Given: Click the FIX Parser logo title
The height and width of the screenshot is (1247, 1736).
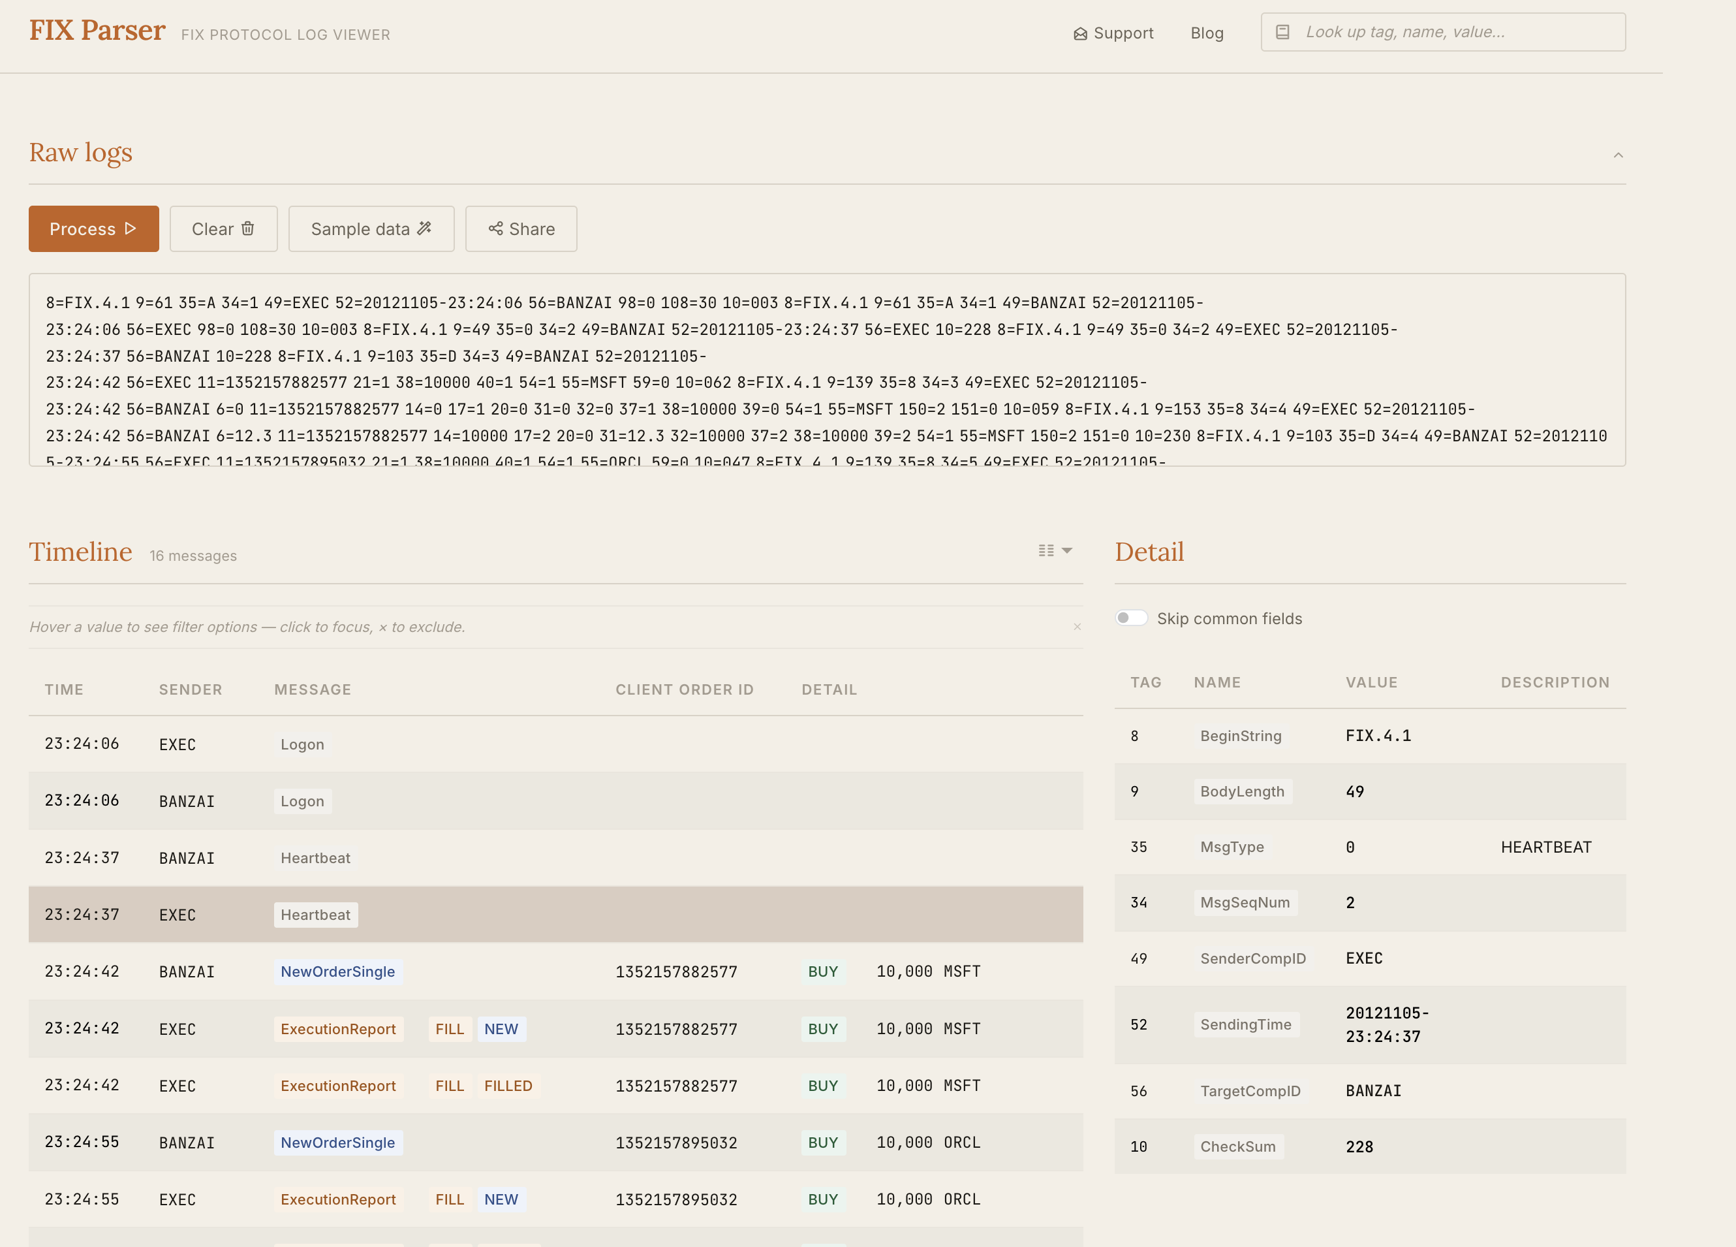Looking at the screenshot, I should [x=97, y=31].
